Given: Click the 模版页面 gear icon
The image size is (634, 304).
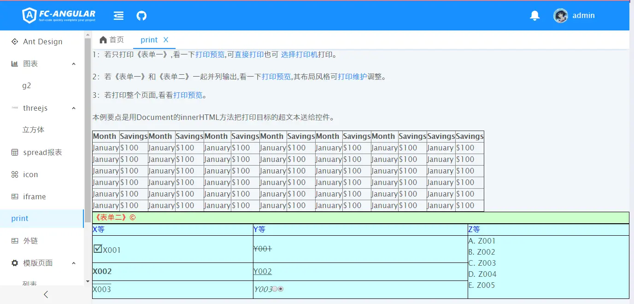Looking at the screenshot, I should pos(15,263).
